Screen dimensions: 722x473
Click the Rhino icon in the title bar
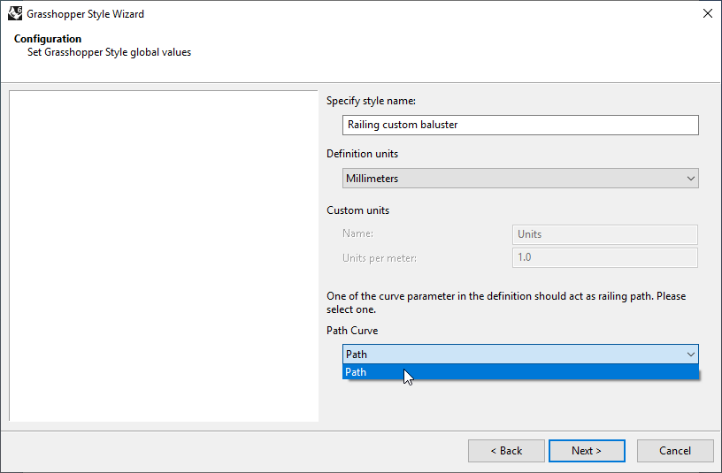pyautogui.click(x=14, y=14)
